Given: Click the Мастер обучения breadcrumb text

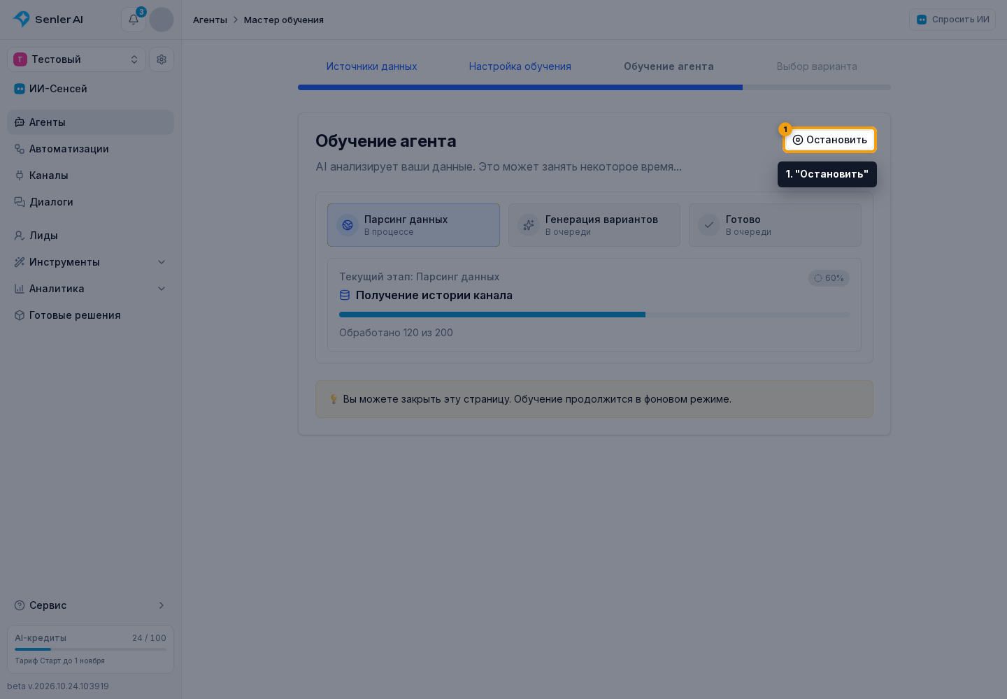Looking at the screenshot, I should tap(284, 20).
